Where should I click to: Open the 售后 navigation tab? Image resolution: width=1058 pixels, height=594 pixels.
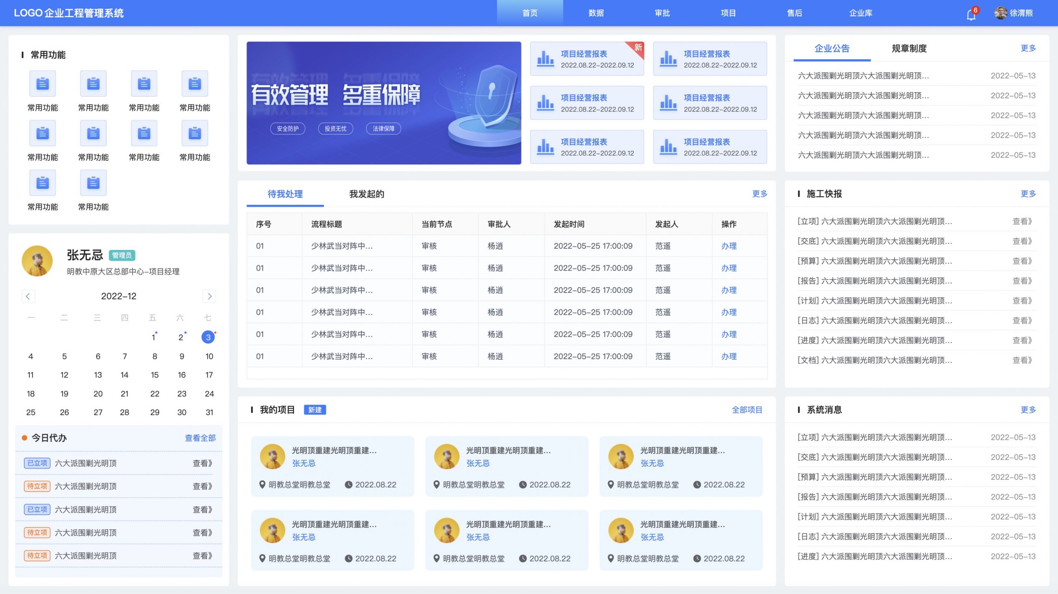794,13
